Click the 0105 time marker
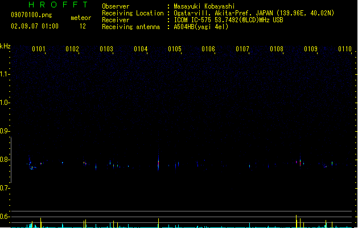Screen dimensions: 358x228 pos(175,49)
